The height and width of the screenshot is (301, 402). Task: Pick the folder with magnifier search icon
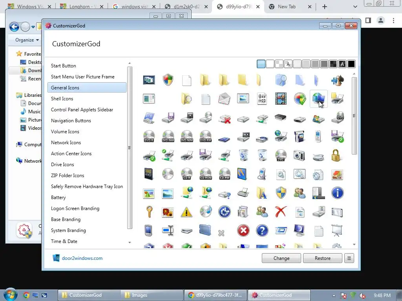(x=186, y=99)
